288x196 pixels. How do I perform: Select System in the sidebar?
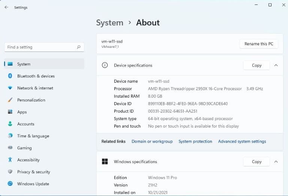point(24,64)
